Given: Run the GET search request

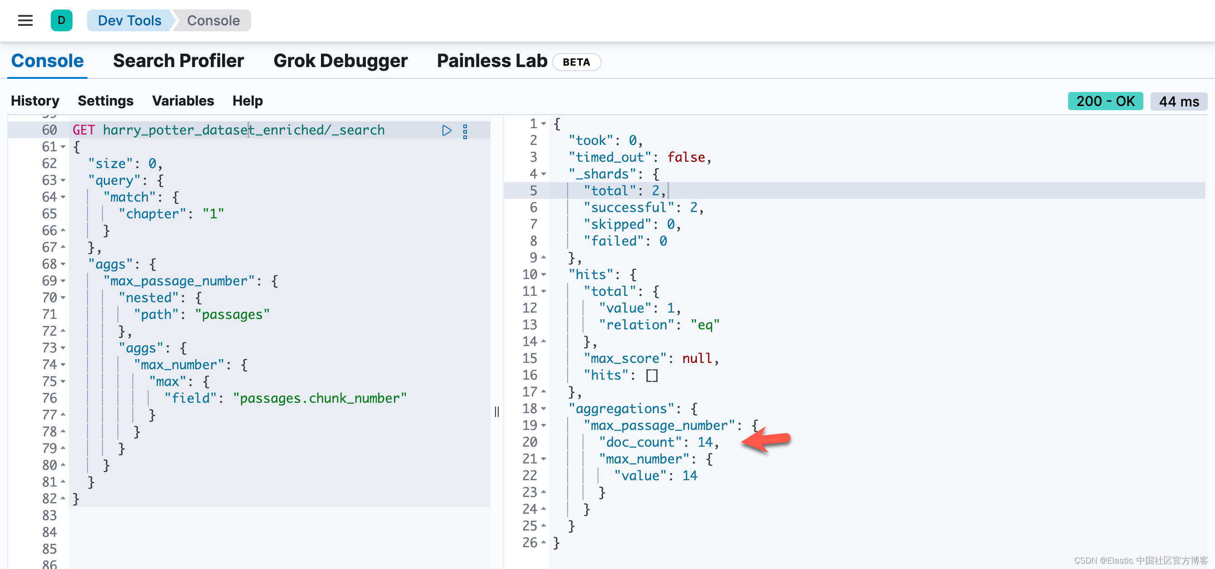Looking at the screenshot, I should pyautogui.click(x=446, y=130).
